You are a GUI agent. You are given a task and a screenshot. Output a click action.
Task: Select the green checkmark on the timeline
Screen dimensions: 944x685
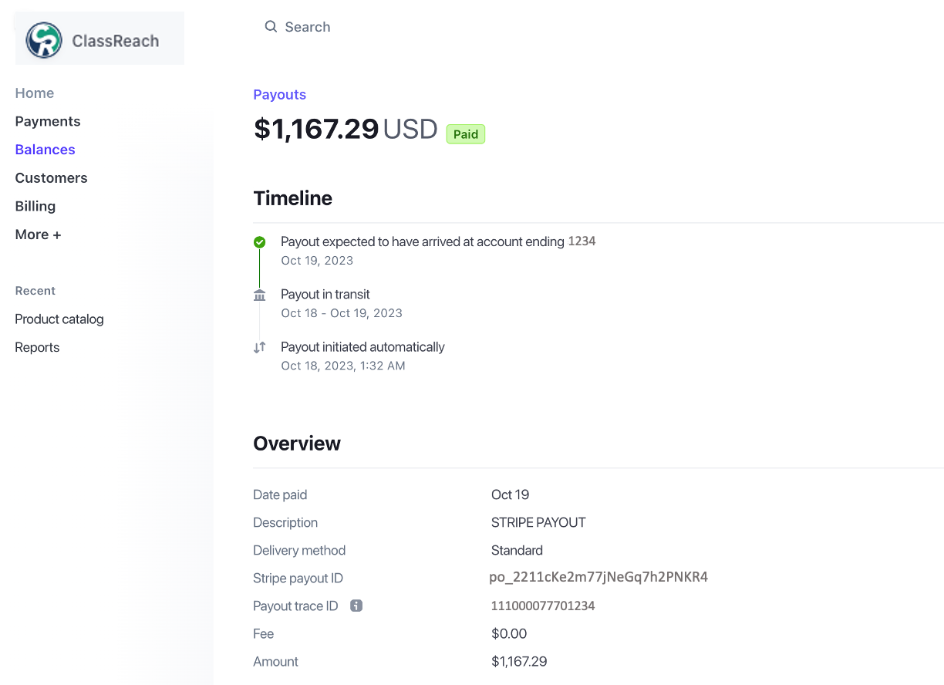coord(259,241)
